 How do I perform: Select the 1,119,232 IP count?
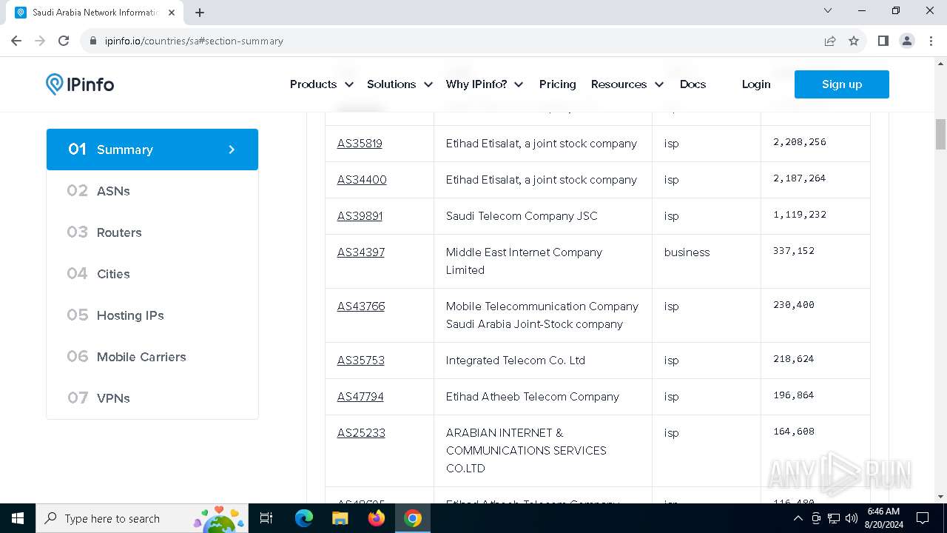tap(800, 215)
